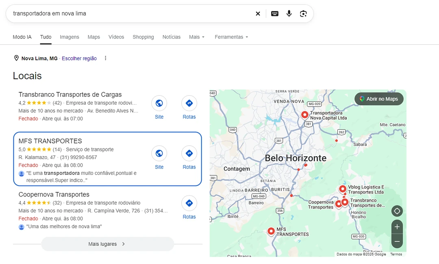Open the MFS TRANSPORTES listing title

point(50,141)
